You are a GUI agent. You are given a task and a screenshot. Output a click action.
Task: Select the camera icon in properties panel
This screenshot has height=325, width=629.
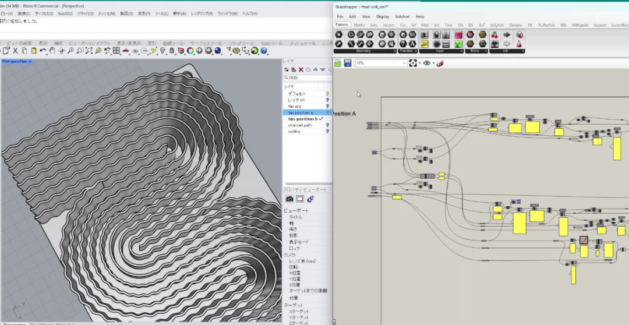pos(289,199)
